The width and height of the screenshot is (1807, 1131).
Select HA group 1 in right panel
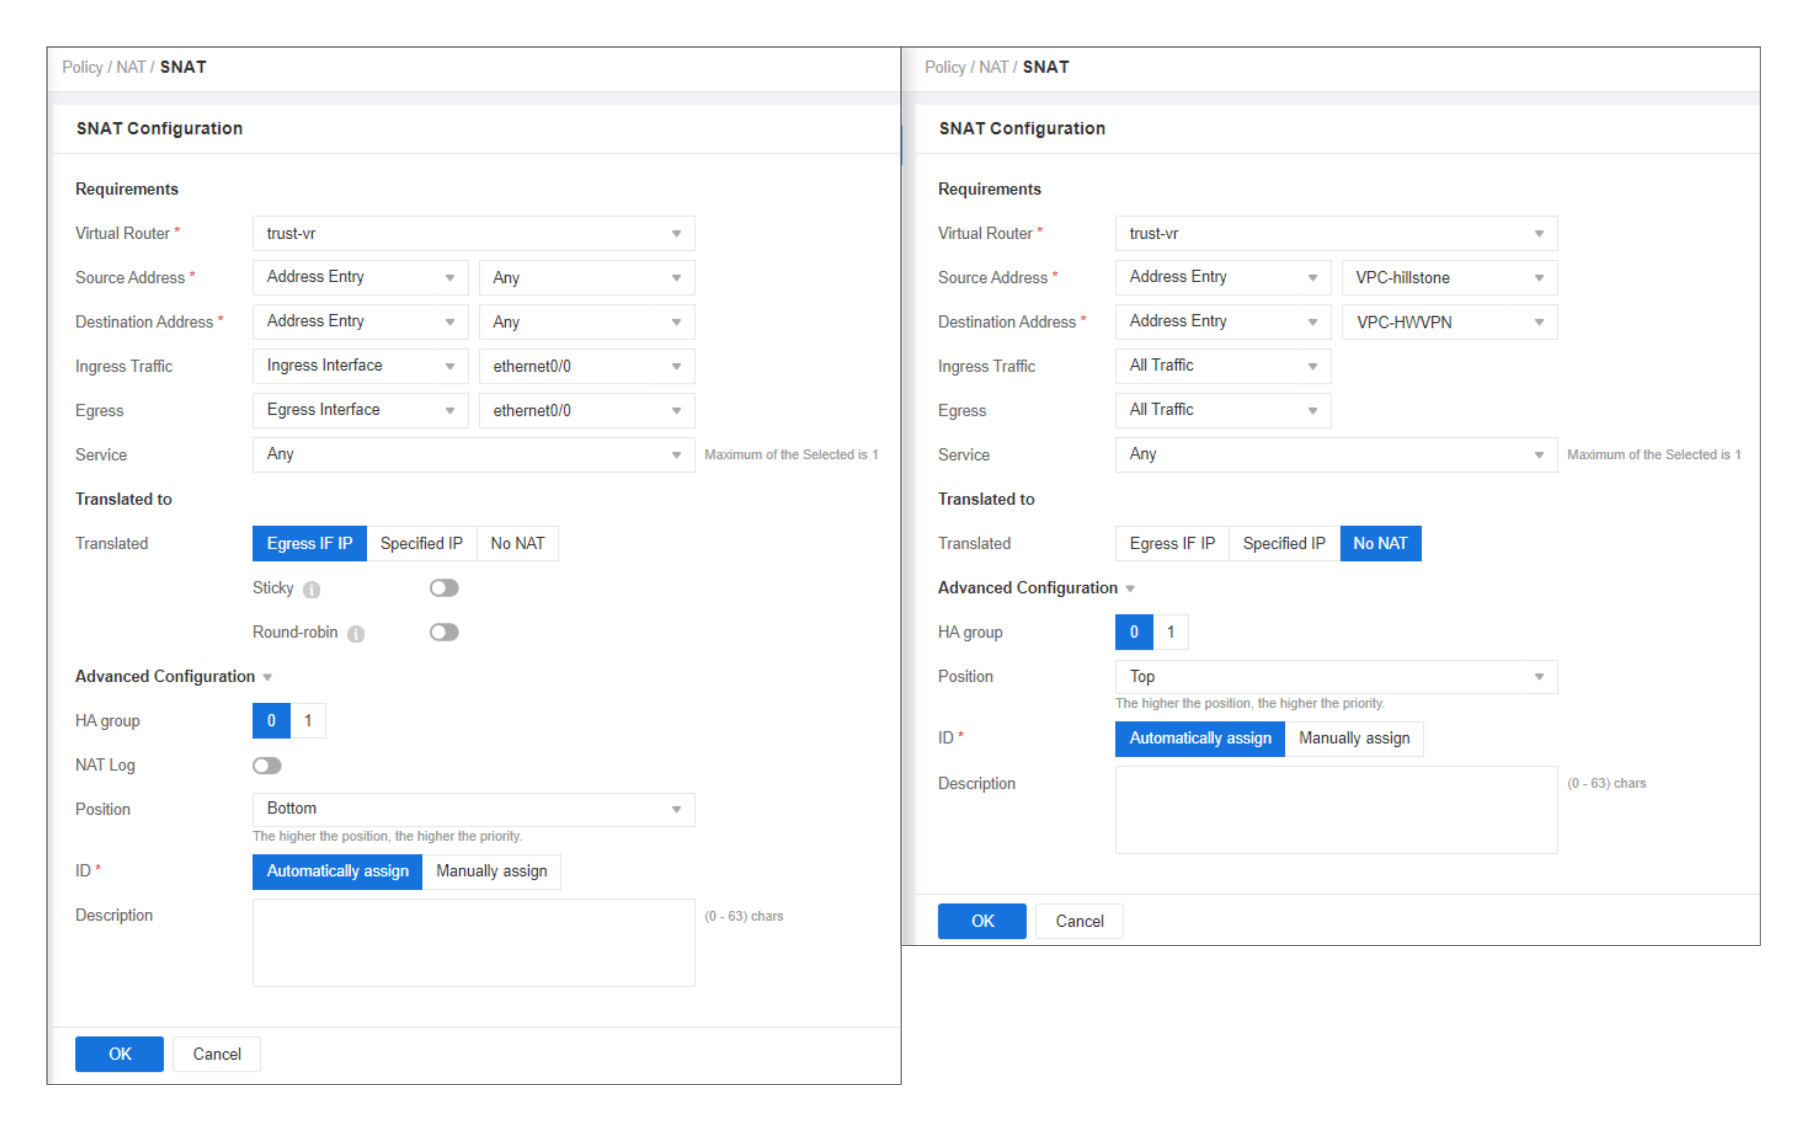point(1171,632)
